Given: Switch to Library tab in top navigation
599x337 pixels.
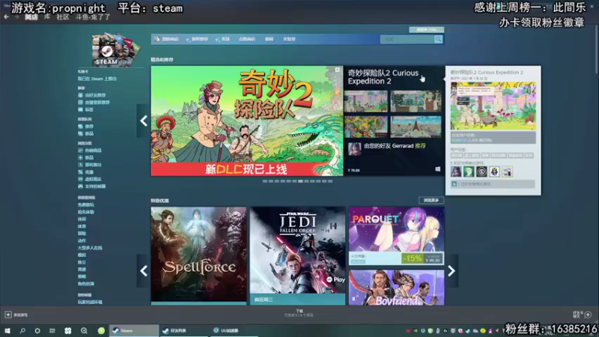Looking at the screenshot, I should coord(47,16).
